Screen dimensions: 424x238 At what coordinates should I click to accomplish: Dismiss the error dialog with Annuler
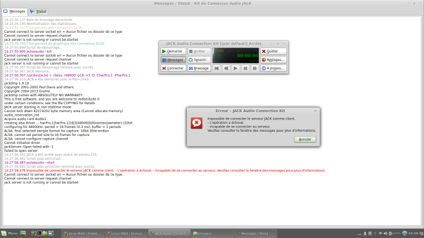pyautogui.click(x=305, y=139)
